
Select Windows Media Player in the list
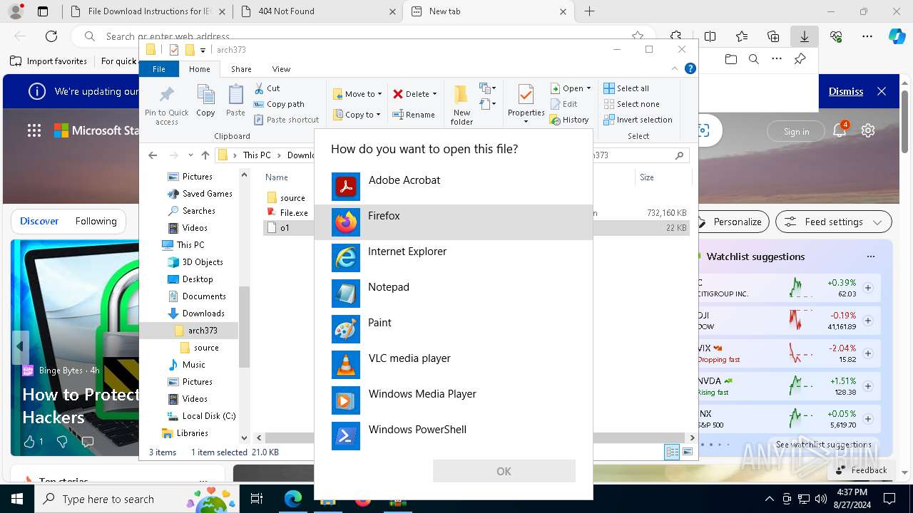click(454, 400)
